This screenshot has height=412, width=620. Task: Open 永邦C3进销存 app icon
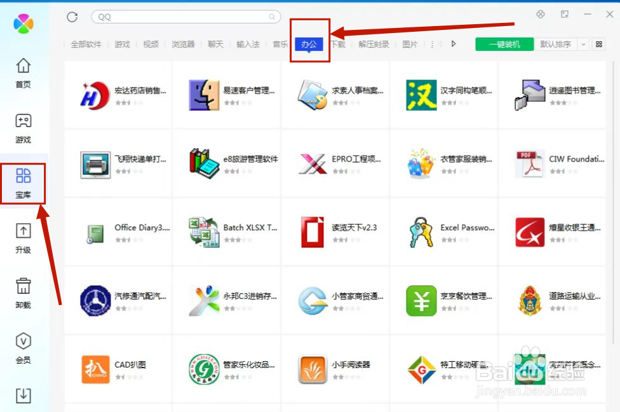(x=204, y=301)
